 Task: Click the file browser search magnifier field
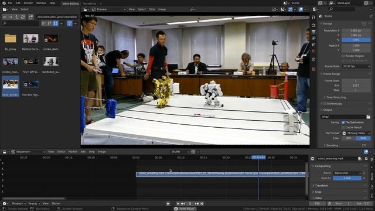coord(21,23)
